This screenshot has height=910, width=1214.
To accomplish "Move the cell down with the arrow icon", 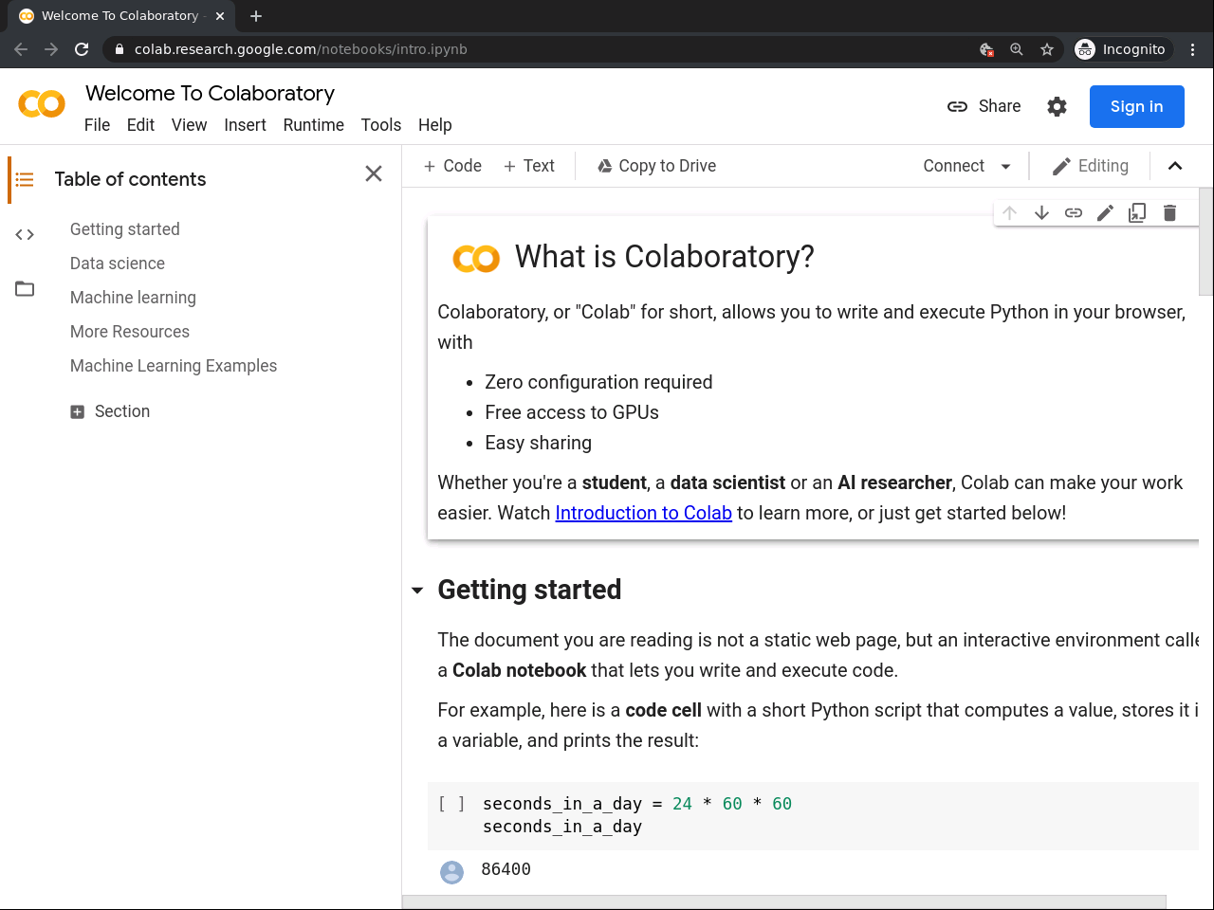I will pyautogui.click(x=1041, y=213).
